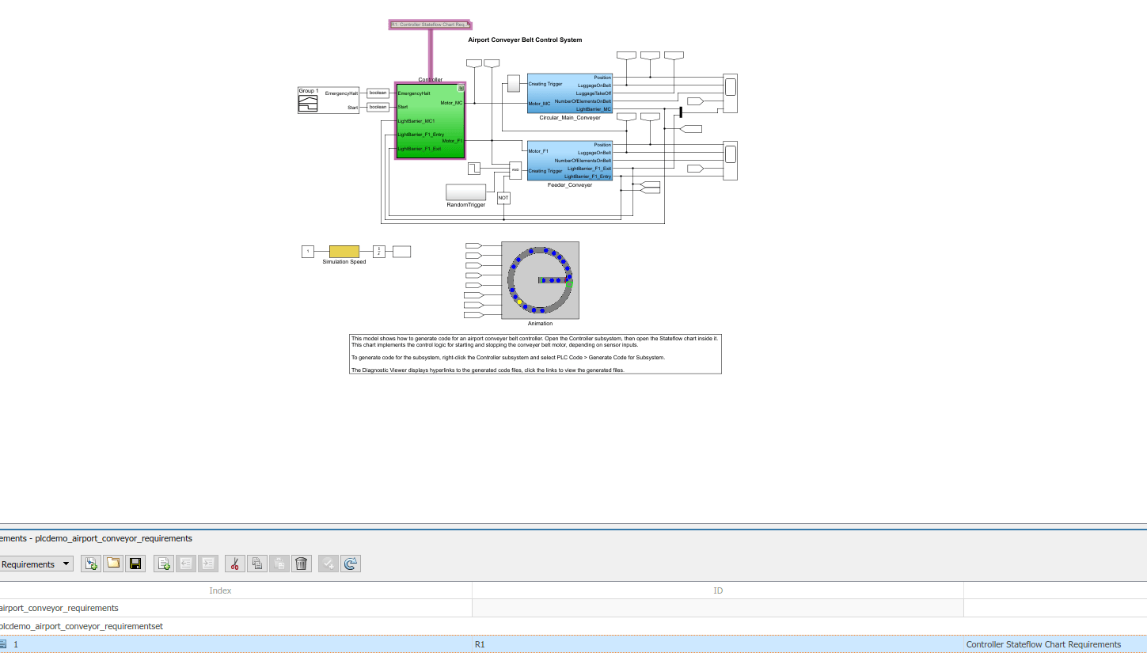Click the Animation display block
This screenshot has width=1147, height=653.
coord(540,280)
